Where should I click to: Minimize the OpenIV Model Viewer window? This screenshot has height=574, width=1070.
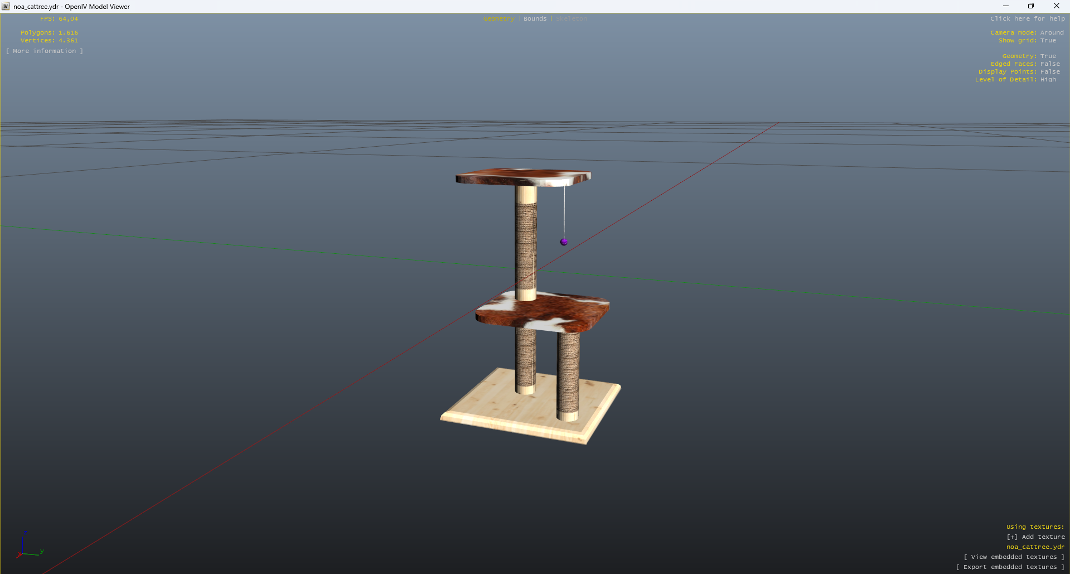pyautogui.click(x=1006, y=6)
